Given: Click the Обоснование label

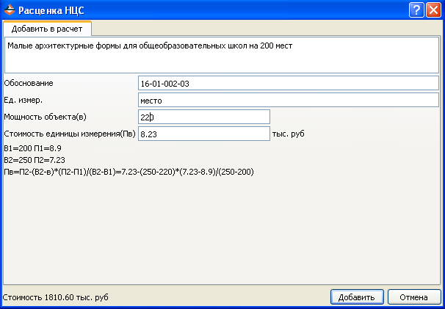Looking at the screenshot, I should tap(29, 83).
